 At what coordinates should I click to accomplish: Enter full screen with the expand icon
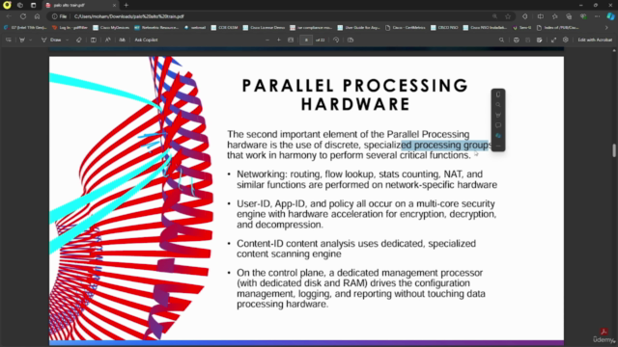(553, 40)
